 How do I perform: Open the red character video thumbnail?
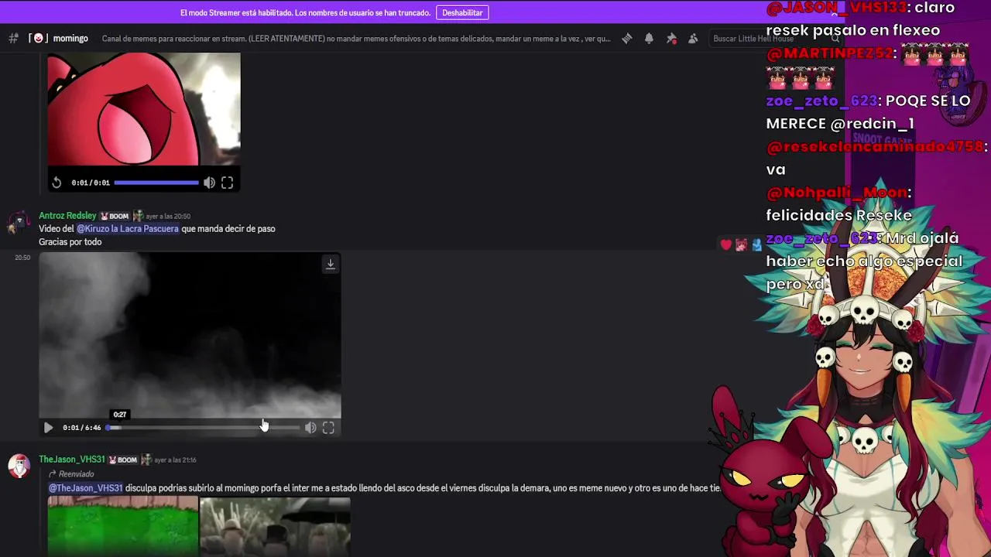point(144,108)
